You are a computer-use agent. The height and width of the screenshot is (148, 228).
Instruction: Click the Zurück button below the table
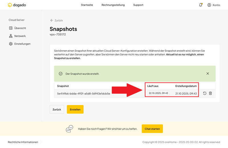click(x=57, y=109)
